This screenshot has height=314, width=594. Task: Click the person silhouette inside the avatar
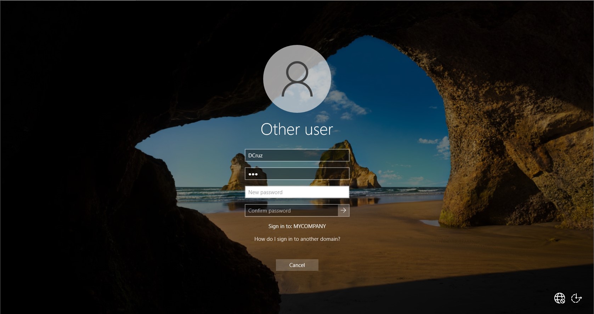tap(297, 79)
